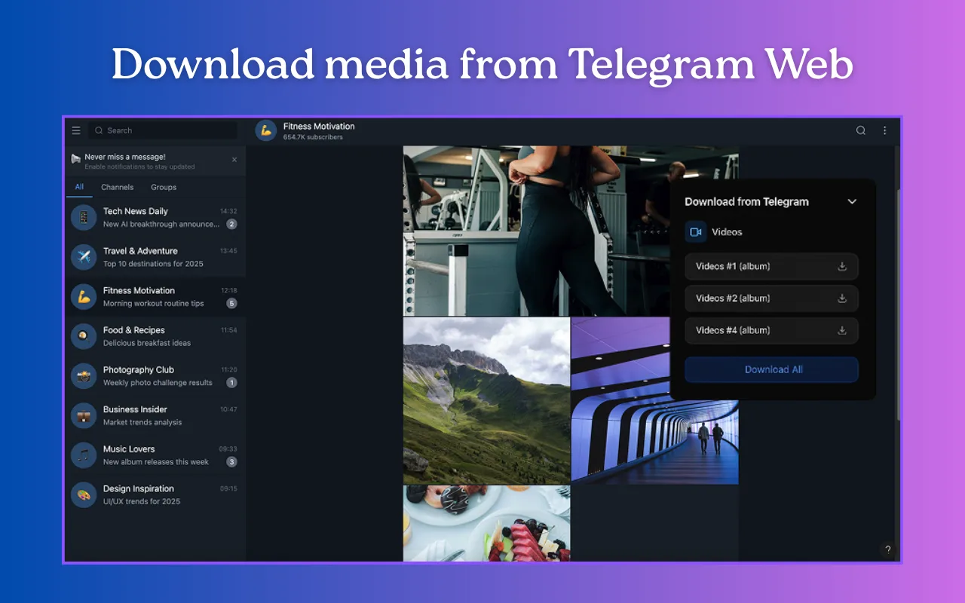The image size is (965, 603).
Task: Click Videos #2 (album) entry
Action: click(x=772, y=298)
